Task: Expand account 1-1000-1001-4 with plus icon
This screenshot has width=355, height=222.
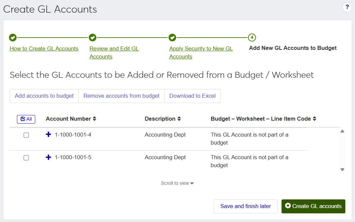Action: [49, 135]
